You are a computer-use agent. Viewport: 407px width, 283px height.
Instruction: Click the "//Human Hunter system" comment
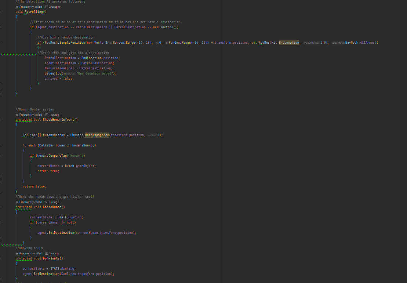(x=35, y=109)
